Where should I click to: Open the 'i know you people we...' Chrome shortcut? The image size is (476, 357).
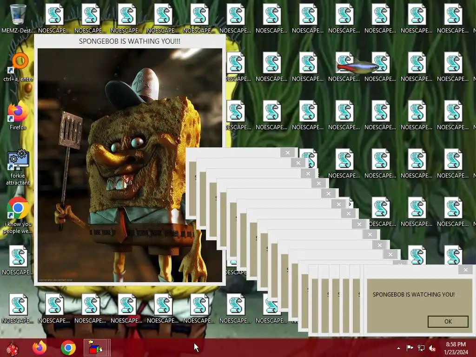pyautogui.click(x=18, y=216)
